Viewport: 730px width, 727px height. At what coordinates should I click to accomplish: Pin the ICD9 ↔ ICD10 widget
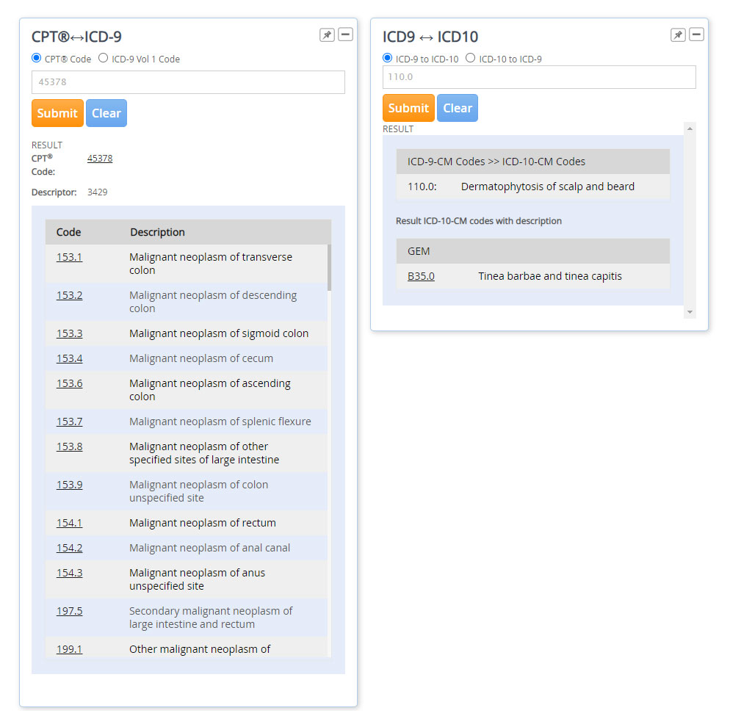click(x=677, y=34)
